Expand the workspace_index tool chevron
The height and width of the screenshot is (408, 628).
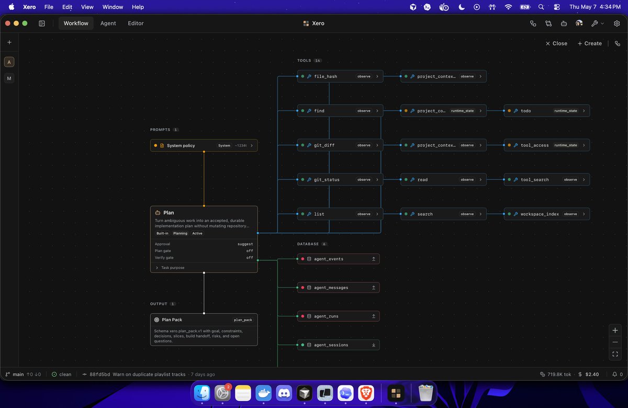click(x=584, y=214)
